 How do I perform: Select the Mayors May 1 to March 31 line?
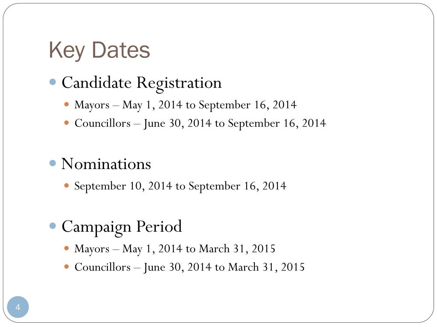pyautogui.click(x=175, y=249)
